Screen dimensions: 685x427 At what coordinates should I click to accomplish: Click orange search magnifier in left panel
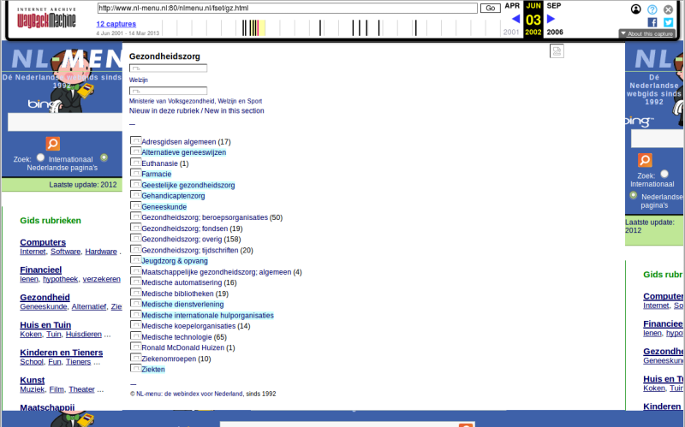coord(52,144)
